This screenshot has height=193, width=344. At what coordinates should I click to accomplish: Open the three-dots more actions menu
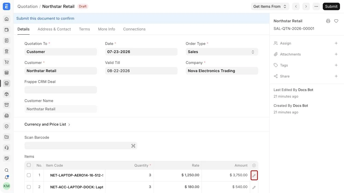pyautogui.click(x=316, y=6)
